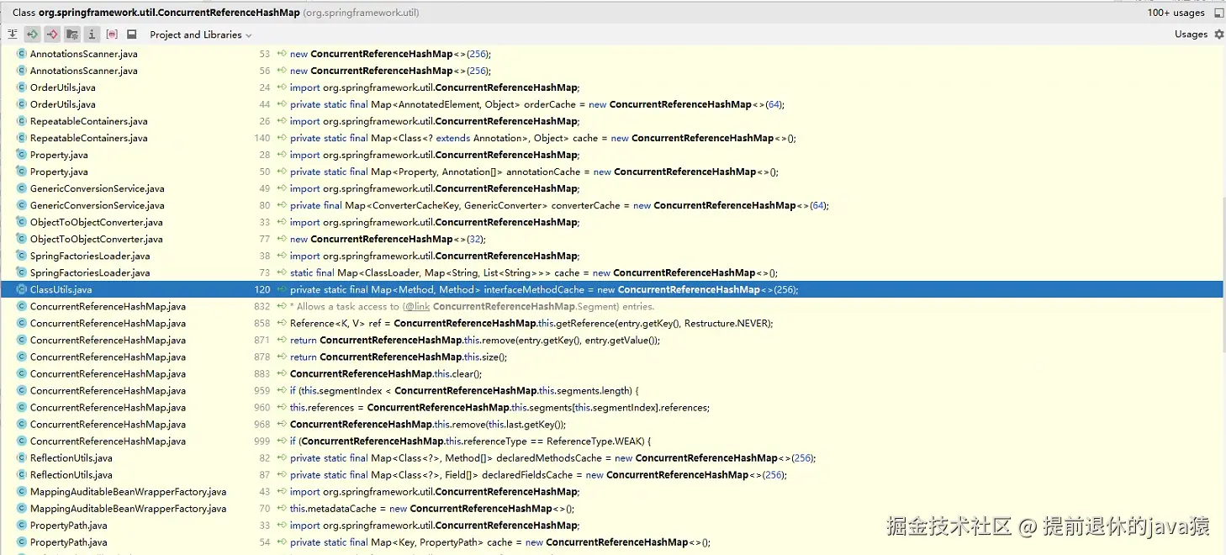Select ConcurrentReferenceHashMap.java javadoc usage line 832
Viewport: 1226px width, 555px height.
pyautogui.click(x=612, y=306)
